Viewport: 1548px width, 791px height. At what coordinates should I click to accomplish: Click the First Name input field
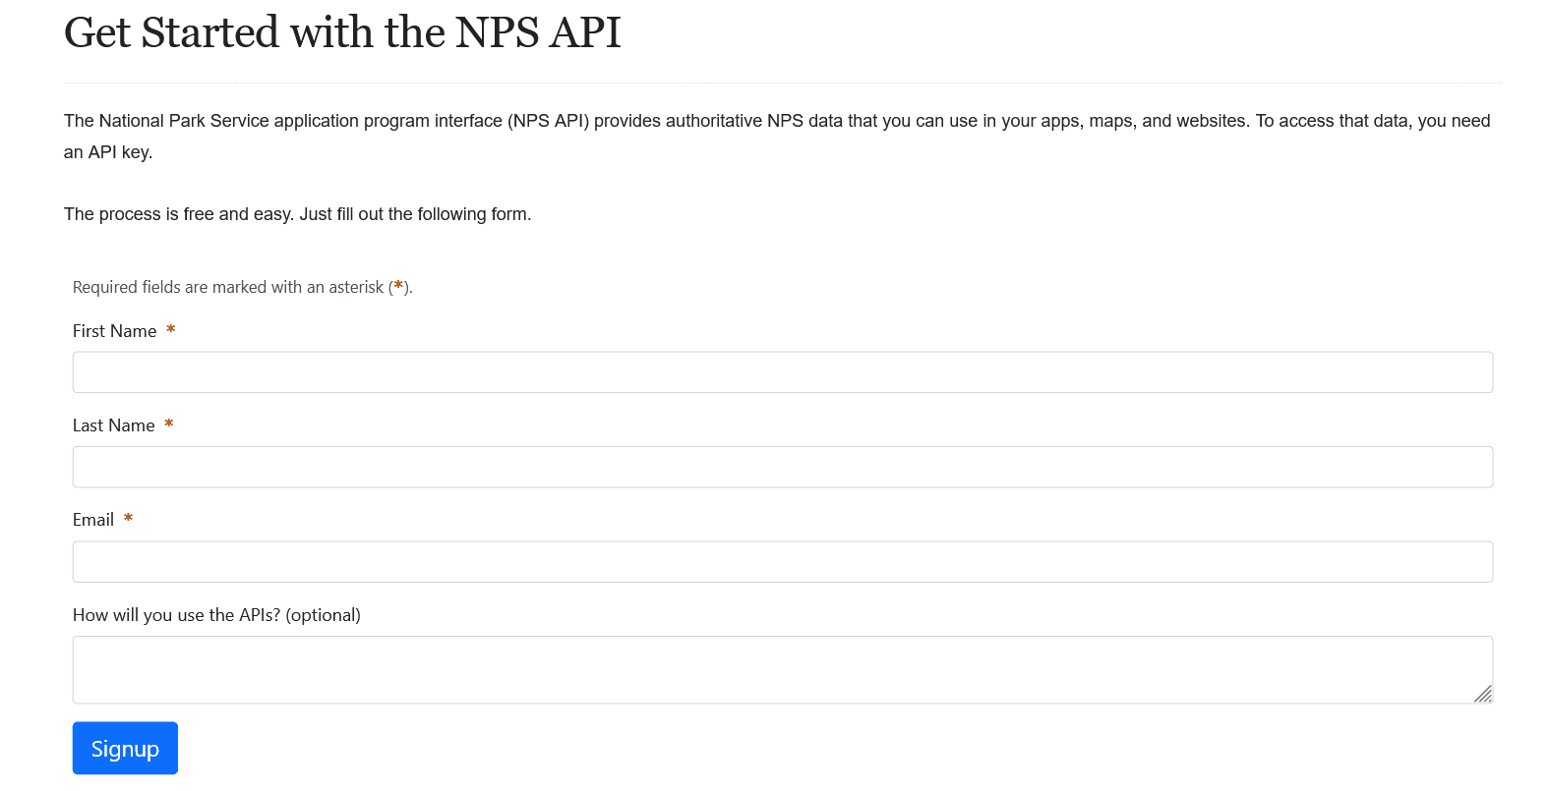(782, 371)
